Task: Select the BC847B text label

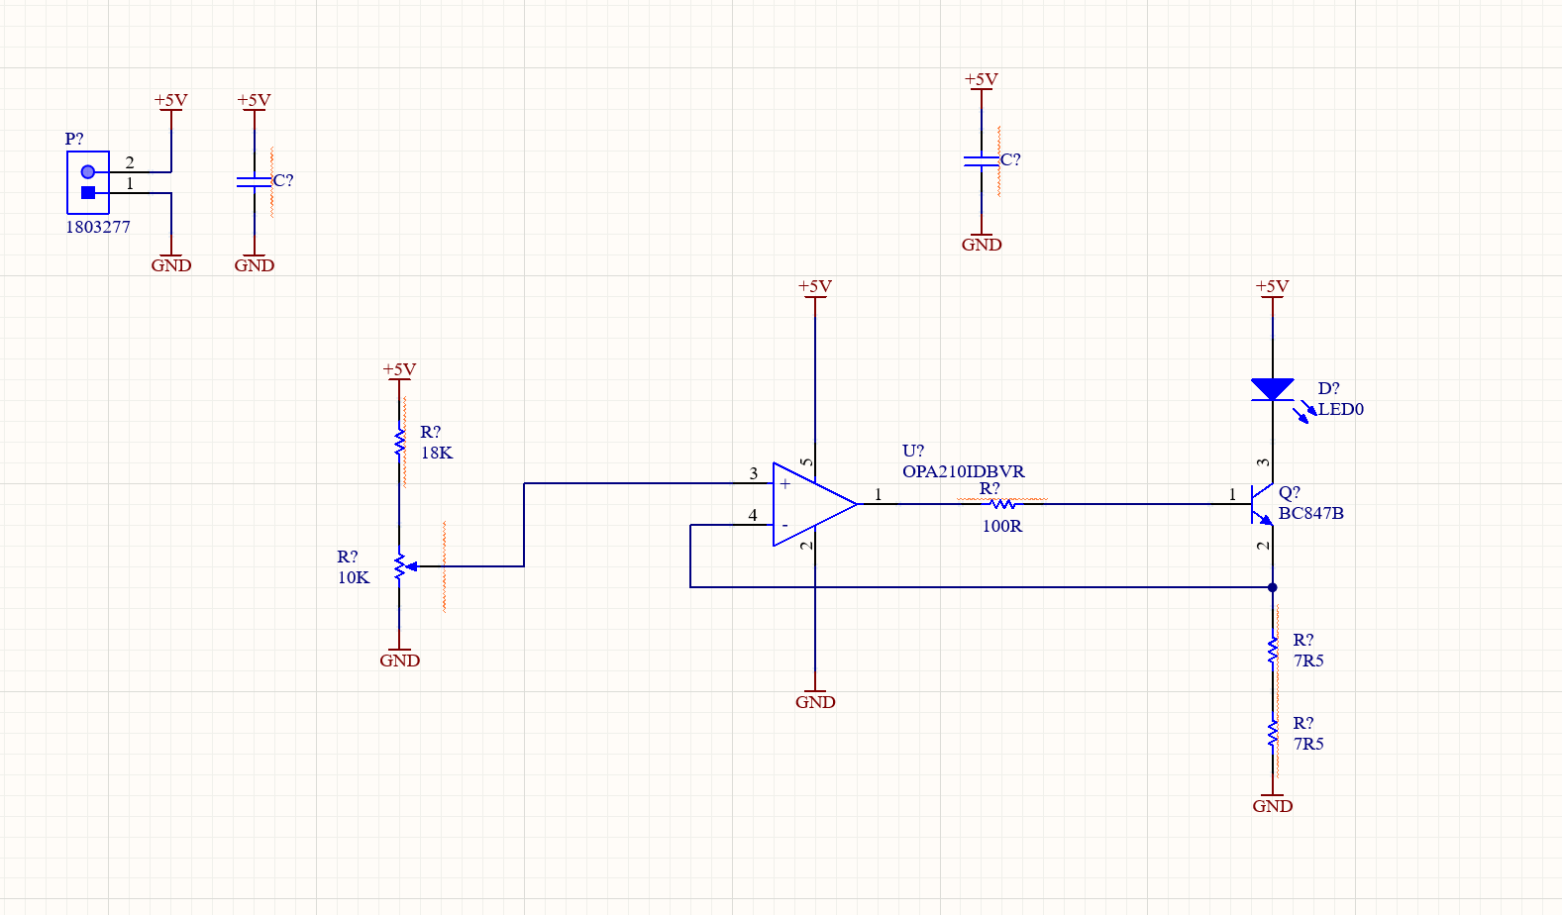Action: tap(1310, 513)
